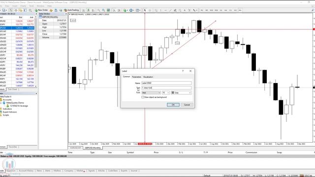Select the vertical line tool

161,10
